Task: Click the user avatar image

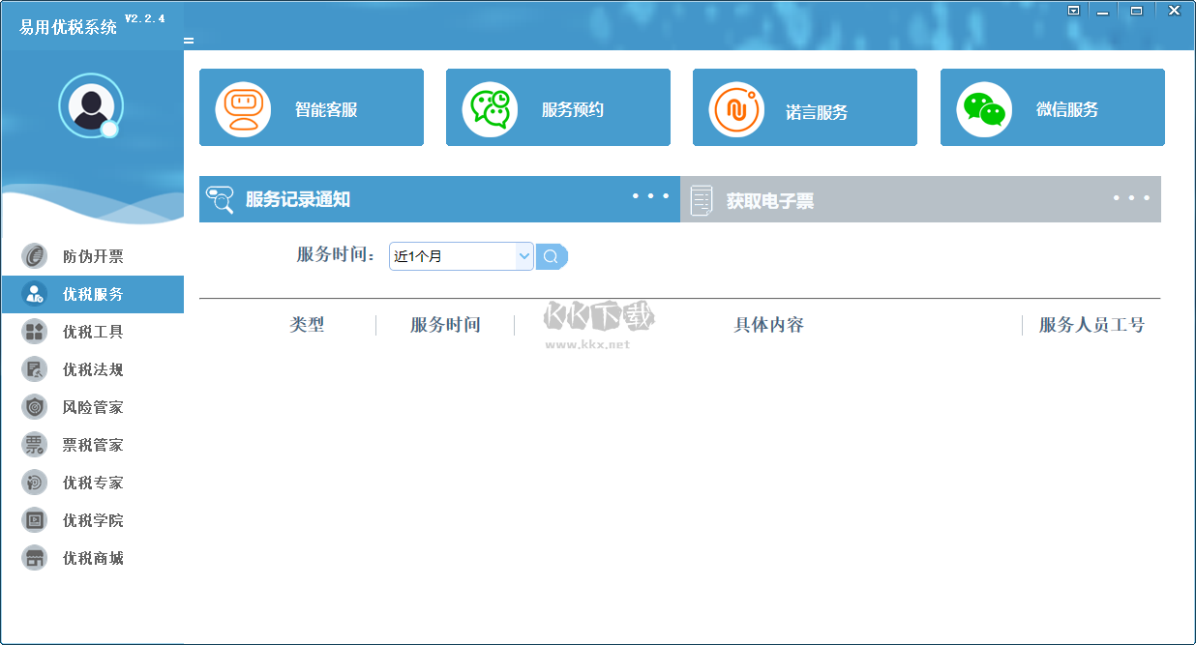Action: [x=92, y=105]
